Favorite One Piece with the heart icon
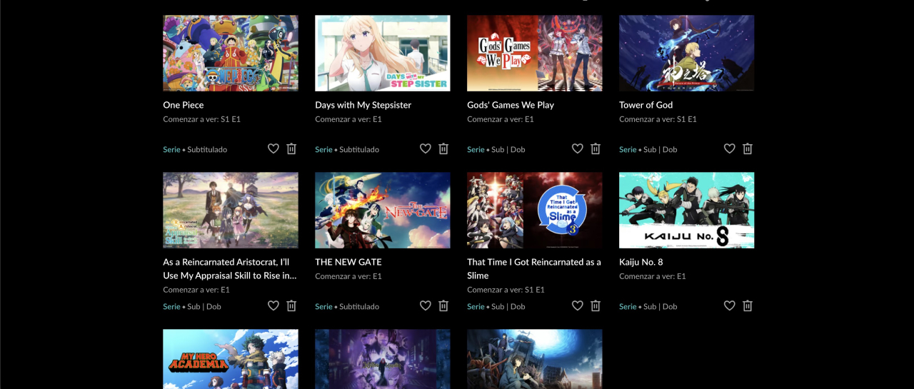Image resolution: width=914 pixels, height=389 pixels. [x=273, y=148]
